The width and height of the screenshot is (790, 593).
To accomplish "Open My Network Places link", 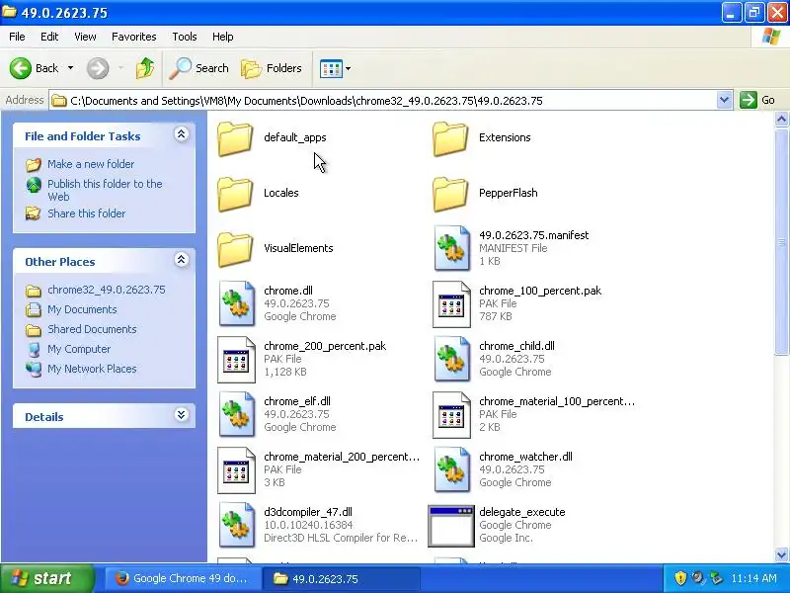I will point(92,369).
